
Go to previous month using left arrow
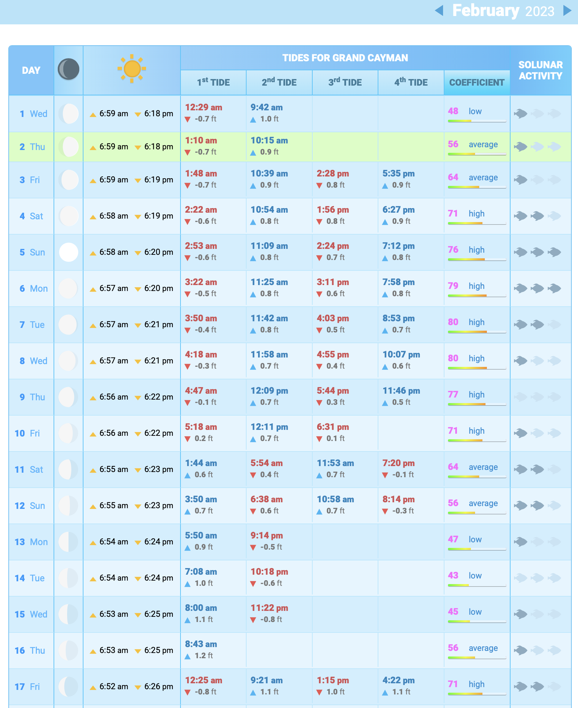pos(439,10)
